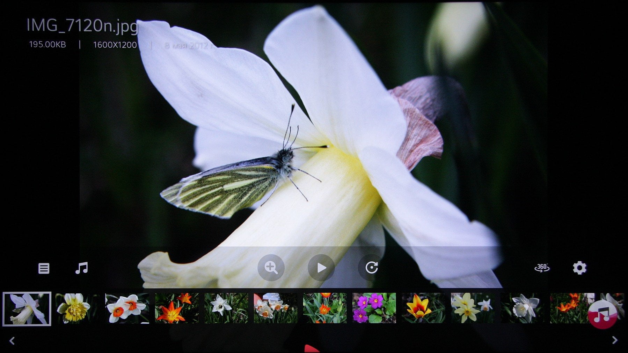Open settings with the gear icon
This screenshot has height=353, width=628.
click(579, 268)
